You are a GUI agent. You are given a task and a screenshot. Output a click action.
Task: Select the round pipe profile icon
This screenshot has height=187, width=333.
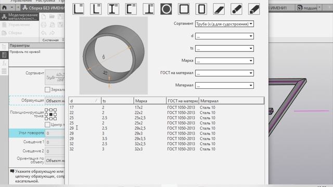click(x=166, y=9)
